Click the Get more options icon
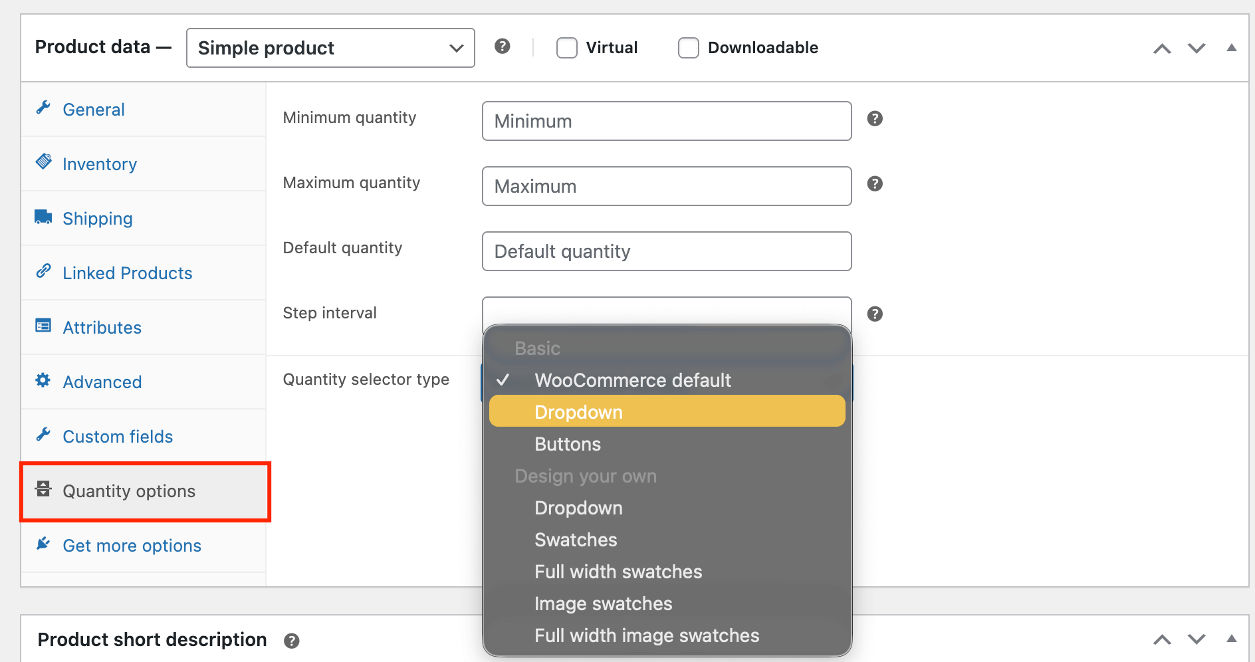The height and width of the screenshot is (662, 1255). [43, 544]
